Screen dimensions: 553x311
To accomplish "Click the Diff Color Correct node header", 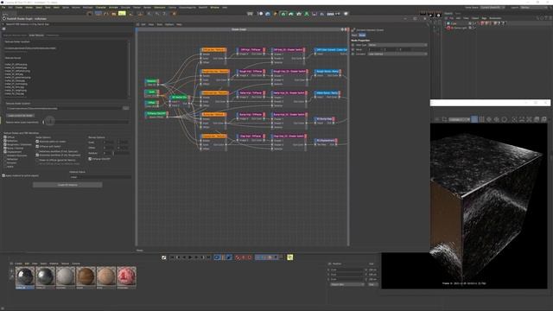I will pyautogui.click(x=331, y=50).
